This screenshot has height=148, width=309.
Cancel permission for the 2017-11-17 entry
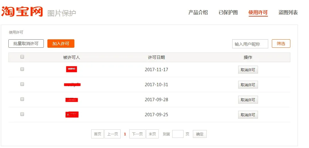pos(248,70)
